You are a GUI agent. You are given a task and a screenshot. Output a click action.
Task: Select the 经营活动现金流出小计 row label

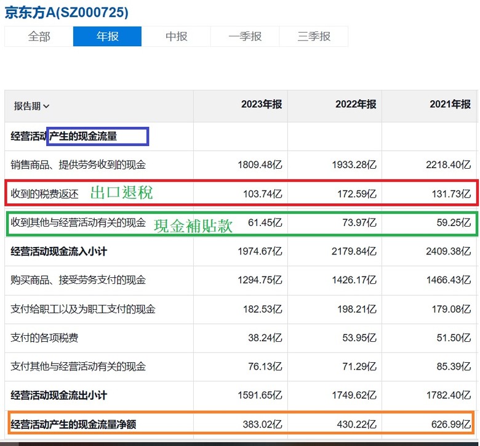59,395
